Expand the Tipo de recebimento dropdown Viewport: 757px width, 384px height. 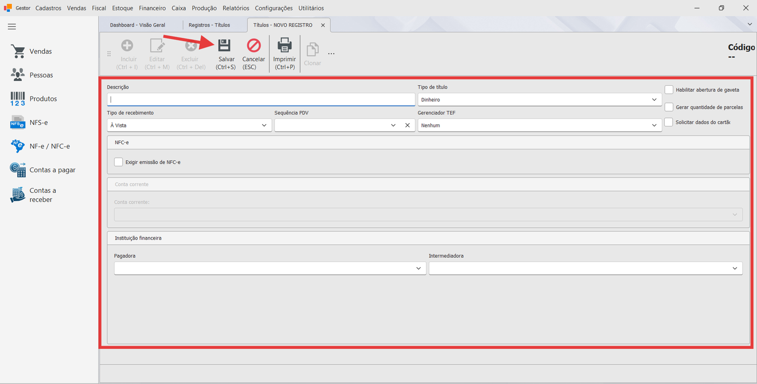[264, 125]
